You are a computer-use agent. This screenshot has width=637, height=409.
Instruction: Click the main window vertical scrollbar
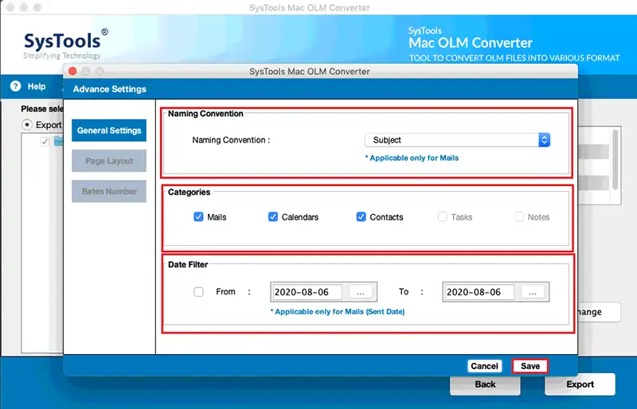point(615,159)
